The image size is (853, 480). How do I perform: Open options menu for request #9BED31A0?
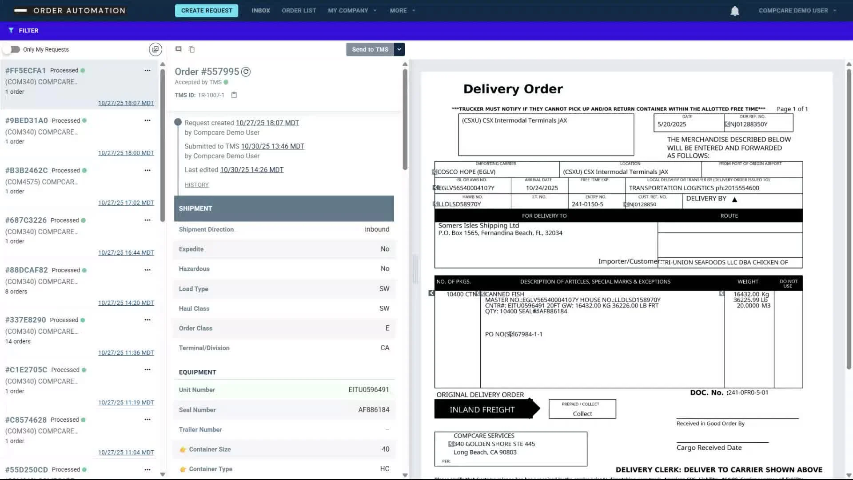[147, 120]
